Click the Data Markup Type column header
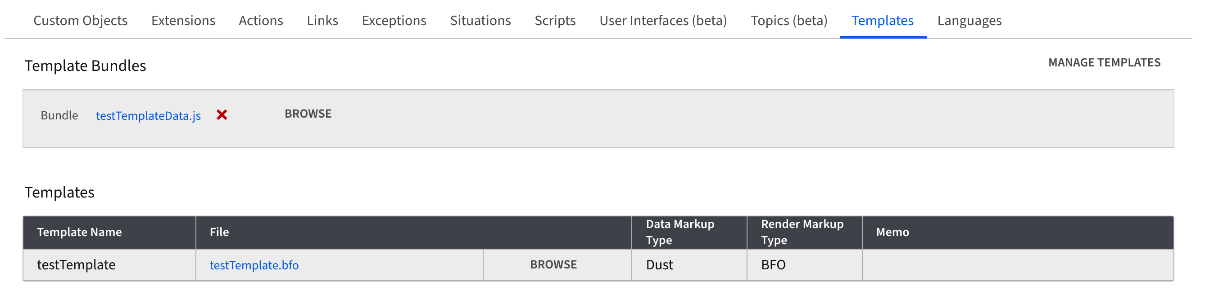1205x290 pixels. point(689,232)
